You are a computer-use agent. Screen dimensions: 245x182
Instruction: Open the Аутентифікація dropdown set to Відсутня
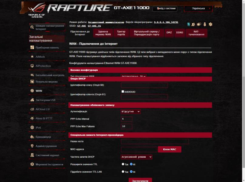(x=131, y=111)
